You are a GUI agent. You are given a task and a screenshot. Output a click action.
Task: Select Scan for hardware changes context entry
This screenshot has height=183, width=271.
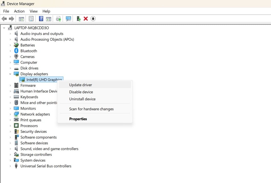click(x=95, y=109)
